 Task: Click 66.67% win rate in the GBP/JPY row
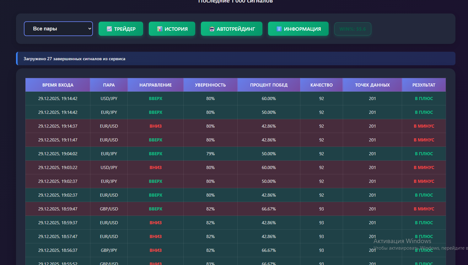point(269,250)
